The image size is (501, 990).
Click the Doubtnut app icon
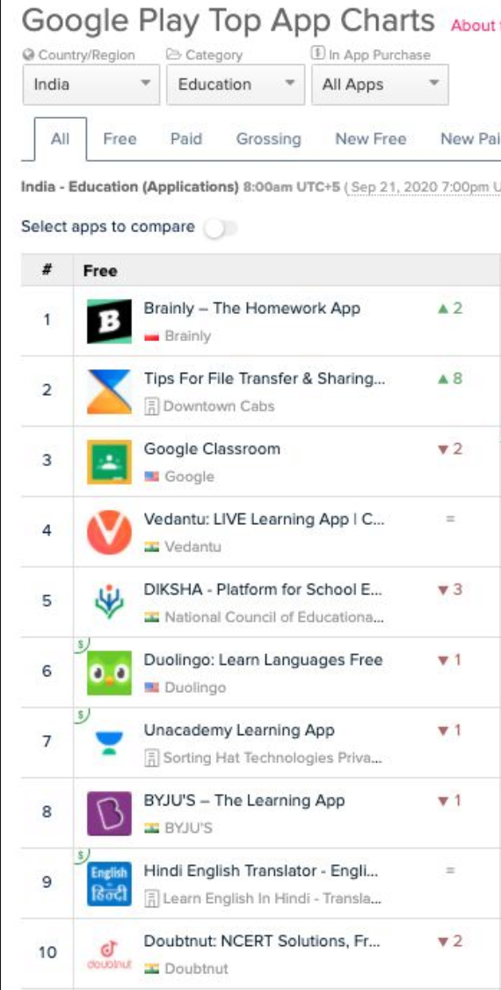[109, 953]
